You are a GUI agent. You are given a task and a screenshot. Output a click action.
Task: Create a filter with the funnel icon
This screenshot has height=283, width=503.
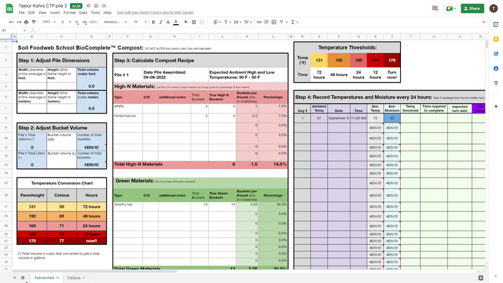click(282, 22)
